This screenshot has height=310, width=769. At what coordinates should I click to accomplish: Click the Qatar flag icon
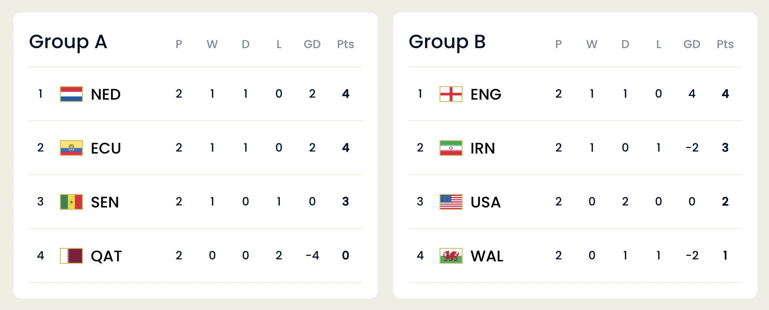coord(71,256)
